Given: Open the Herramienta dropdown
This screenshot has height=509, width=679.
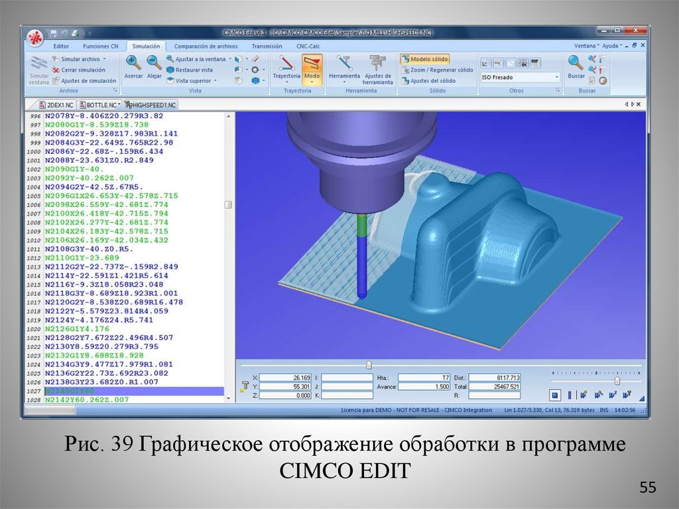Looking at the screenshot, I should 344,82.
